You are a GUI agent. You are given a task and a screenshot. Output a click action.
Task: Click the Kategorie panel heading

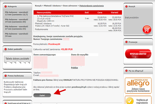12,7
